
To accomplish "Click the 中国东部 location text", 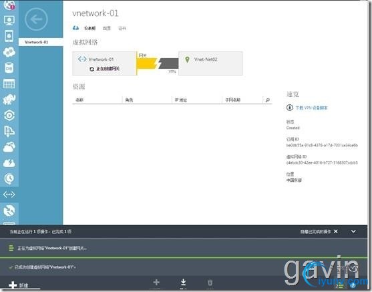I will [x=294, y=180].
